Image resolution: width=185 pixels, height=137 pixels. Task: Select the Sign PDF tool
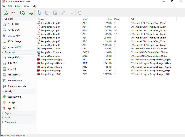[12, 108]
